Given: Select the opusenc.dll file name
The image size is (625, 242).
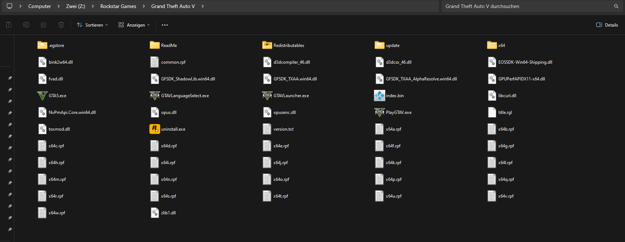Looking at the screenshot, I should (x=285, y=112).
